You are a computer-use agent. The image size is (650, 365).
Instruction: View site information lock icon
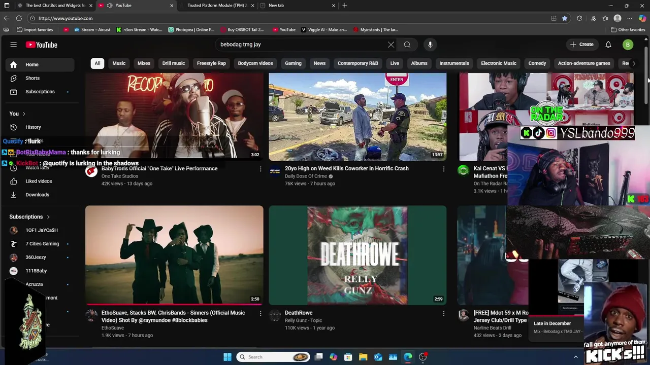tap(32, 18)
